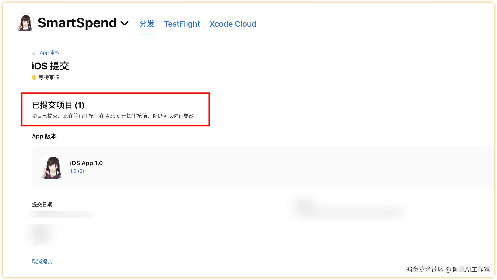Expand the SmartSpend app switcher chevron
Screen dimensions: 497x280
[x=125, y=23]
